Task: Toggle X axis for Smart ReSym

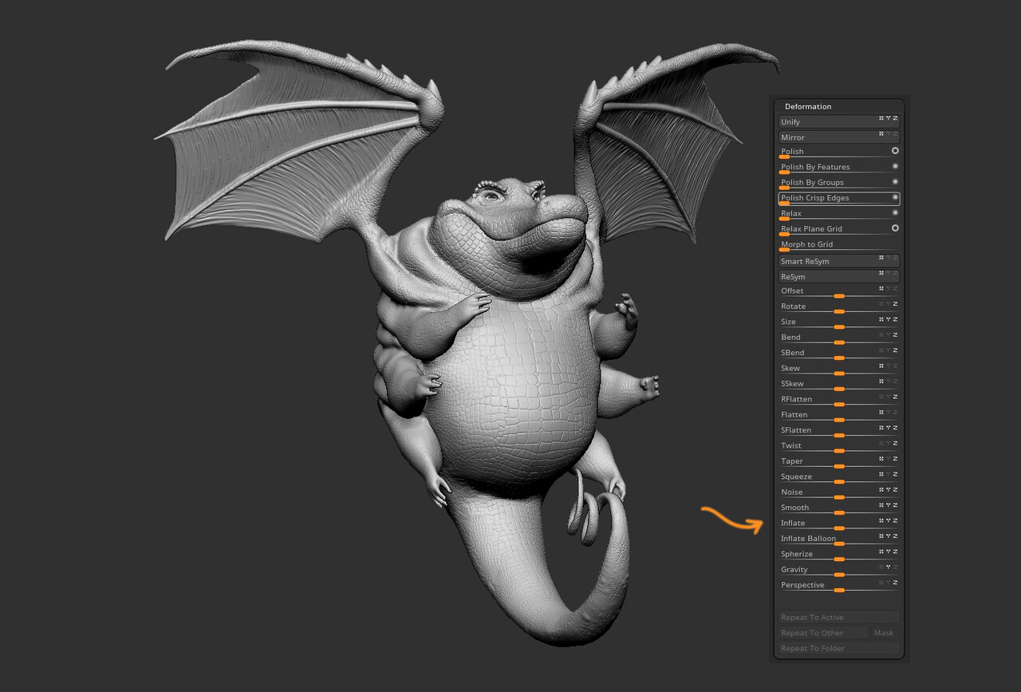Action: click(881, 258)
